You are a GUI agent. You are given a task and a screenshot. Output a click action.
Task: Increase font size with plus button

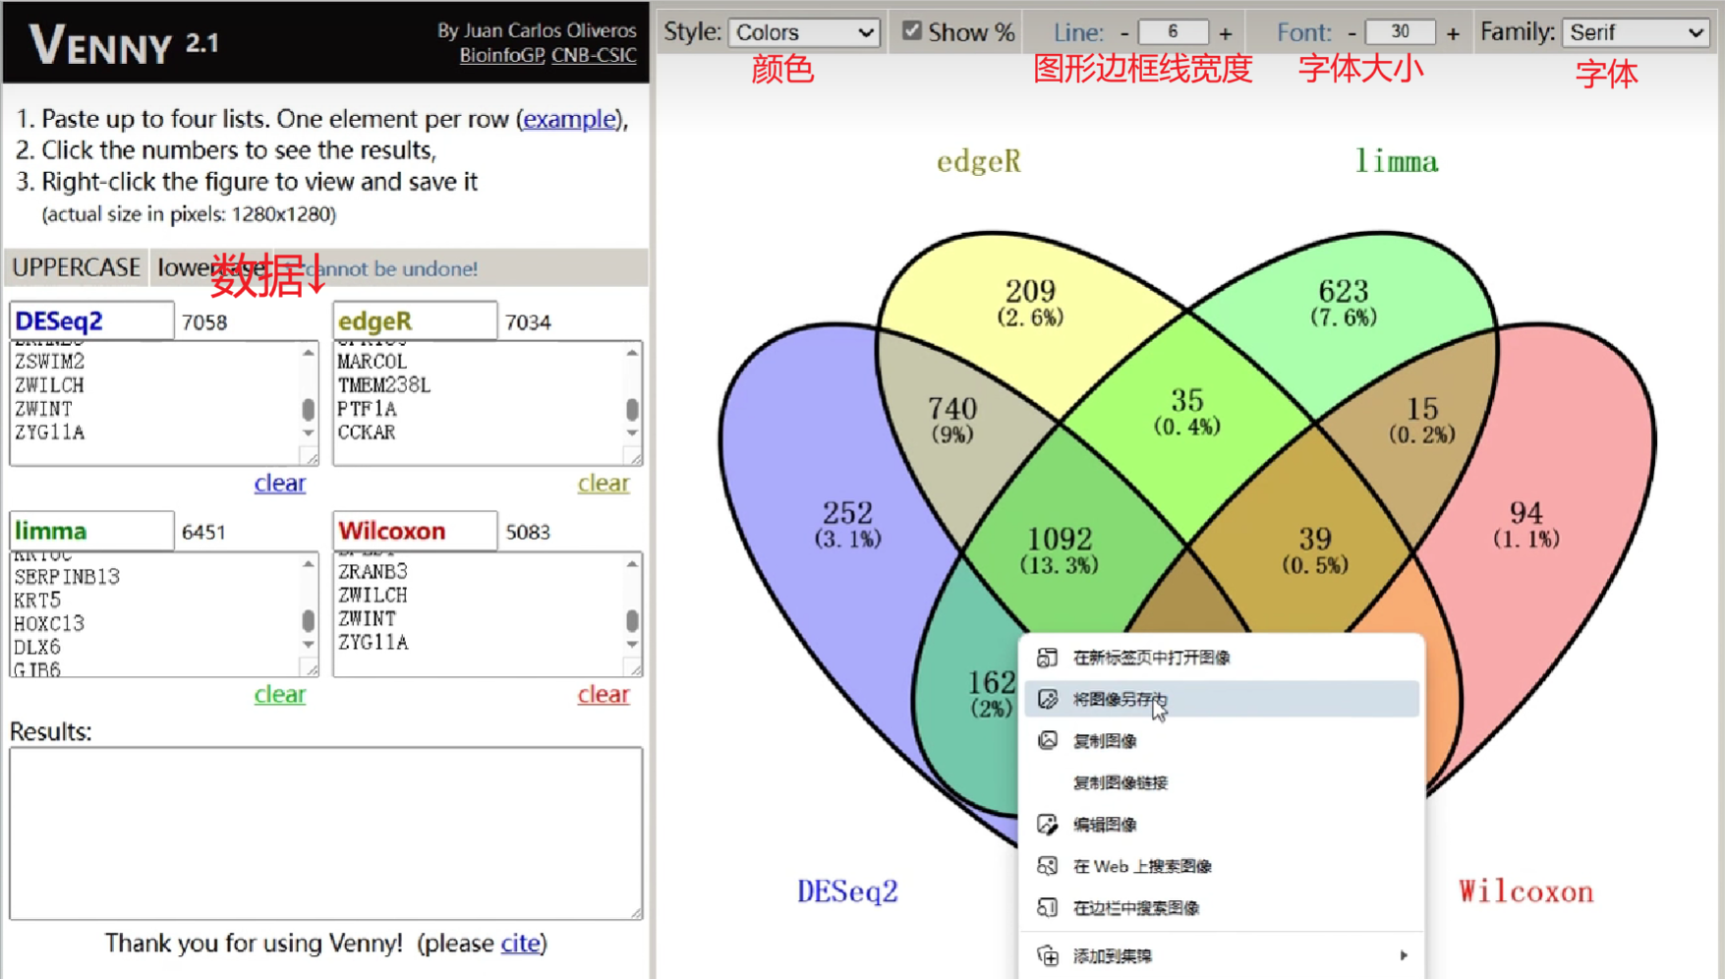[1453, 33]
